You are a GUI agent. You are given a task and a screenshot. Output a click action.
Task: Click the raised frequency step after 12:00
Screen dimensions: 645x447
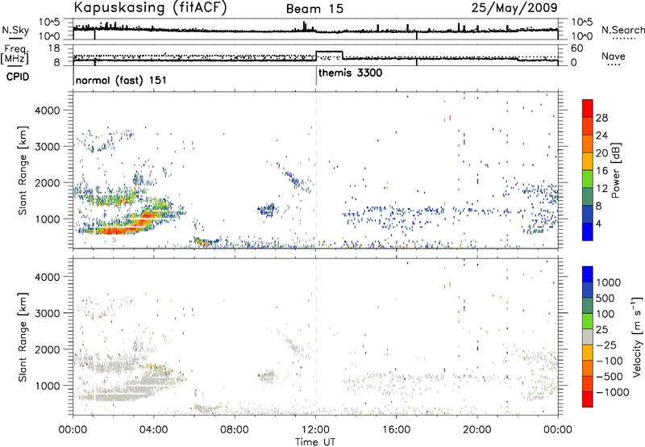point(329,52)
